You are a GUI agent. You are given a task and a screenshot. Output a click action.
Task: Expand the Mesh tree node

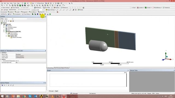pos(4,30)
